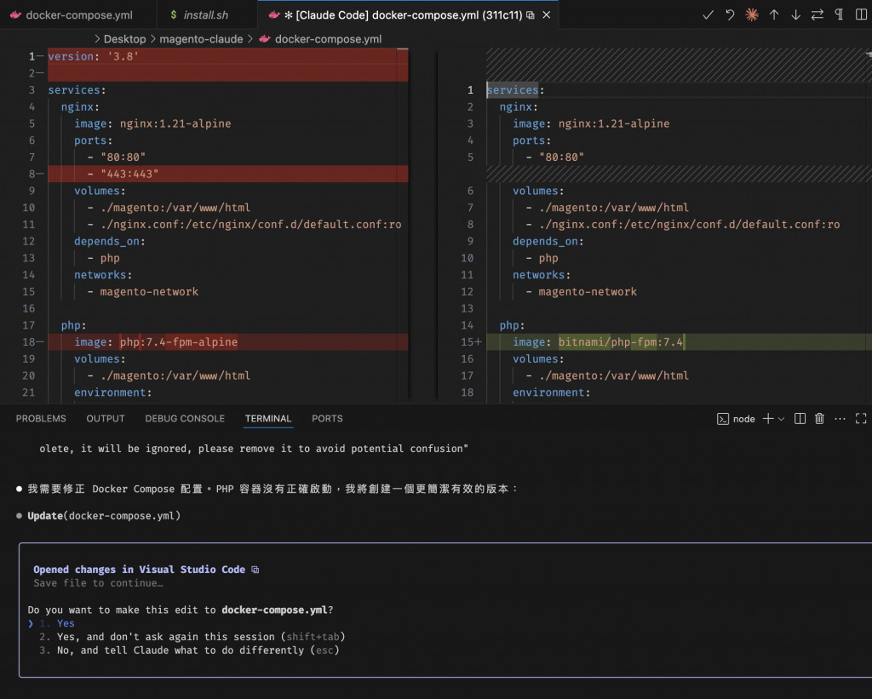Click the Opened changes in Visual Studio Code link
The width and height of the screenshot is (872, 699).
pyautogui.click(x=139, y=570)
